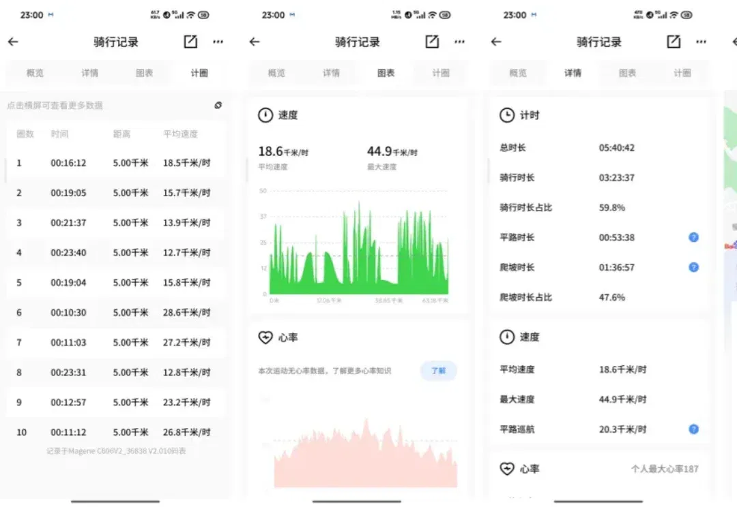Switch to 概览 tab in middle screen
Image resolution: width=737 pixels, height=507 pixels.
(x=276, y=73)
